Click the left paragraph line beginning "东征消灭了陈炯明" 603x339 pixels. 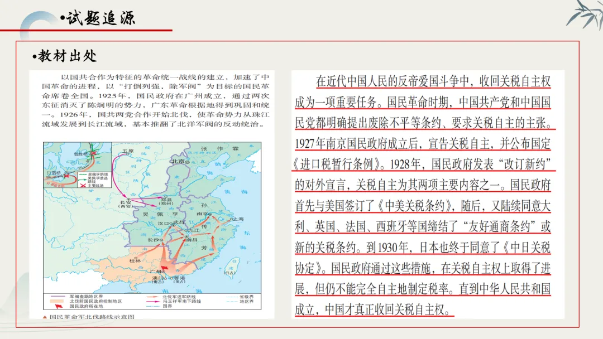pos(156,105)
